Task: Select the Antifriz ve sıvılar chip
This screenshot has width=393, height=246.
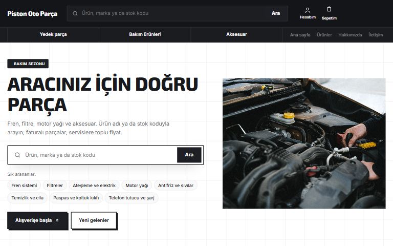Action: [176, 186]
